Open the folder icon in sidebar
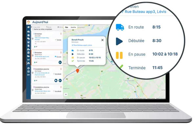Viewport: 195px width, 126px height. click(29, 56)
